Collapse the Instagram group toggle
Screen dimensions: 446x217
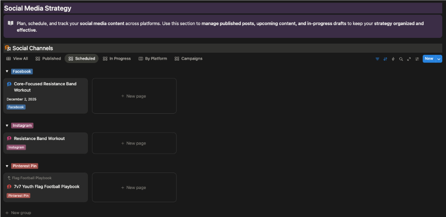(x=7, y=126)
